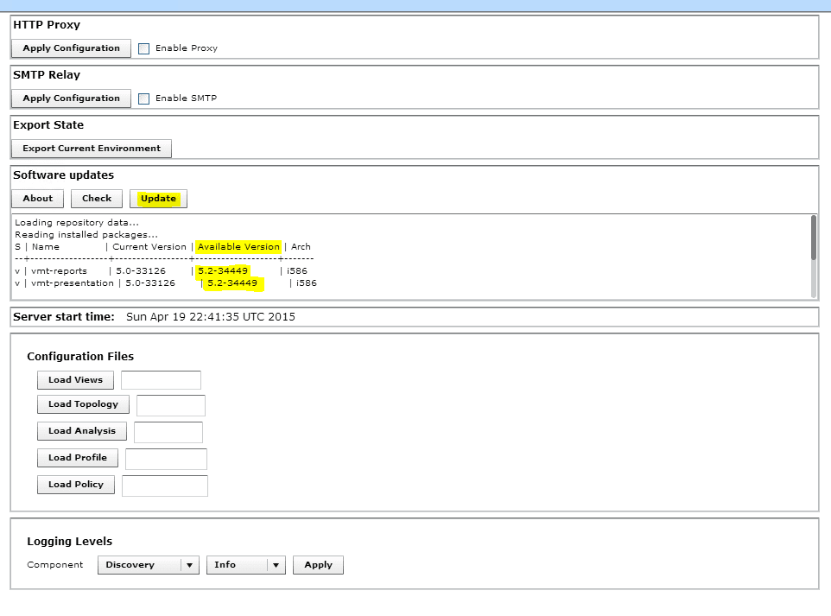Focus the text field beside Load Views
Screen dimensions: 831x616
coord(162,380)
